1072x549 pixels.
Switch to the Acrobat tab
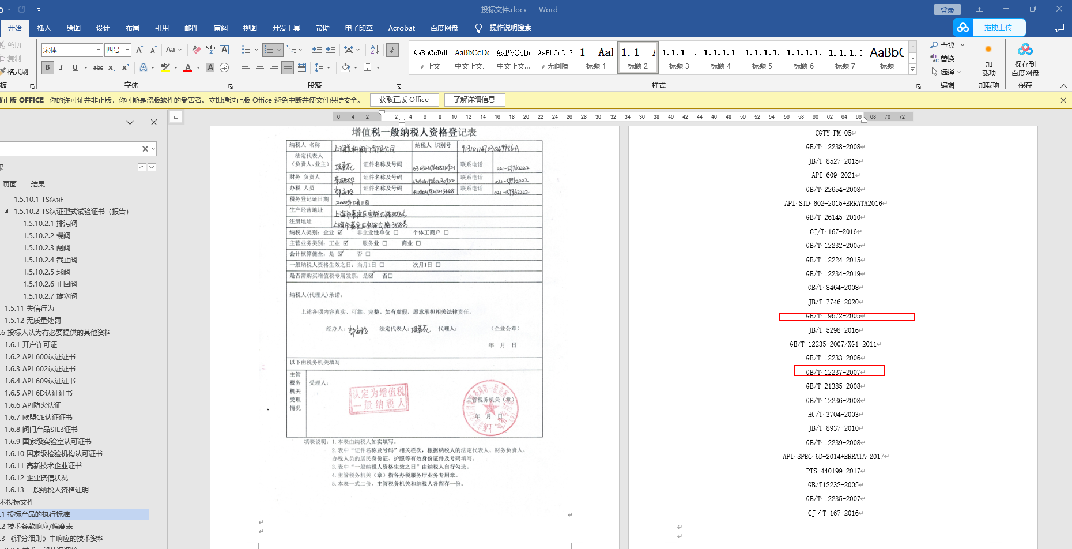pos(402,28)
